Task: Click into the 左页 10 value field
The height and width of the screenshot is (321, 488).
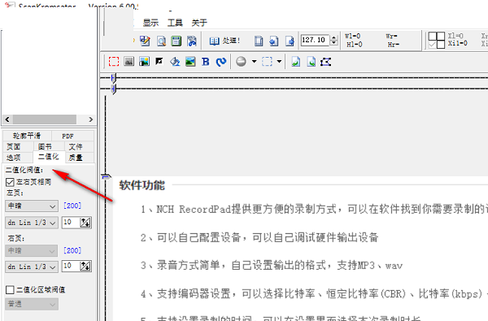Action: coord(71,223)
